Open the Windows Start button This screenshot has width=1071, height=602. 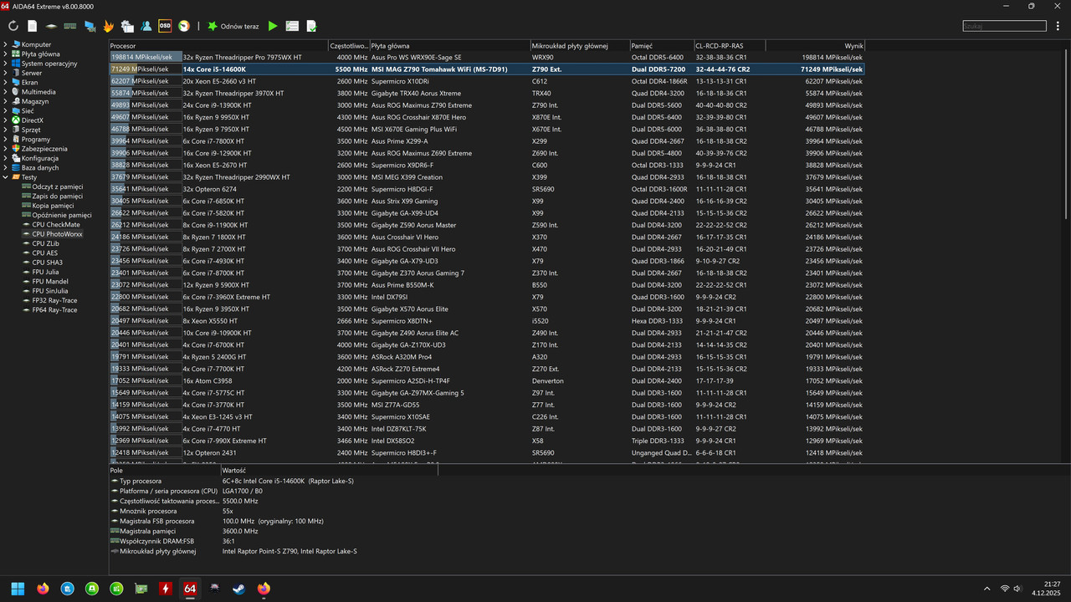(x=18, y=589)
